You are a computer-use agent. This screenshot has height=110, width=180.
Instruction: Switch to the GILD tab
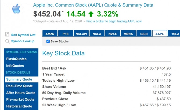[x=144, y=34]
